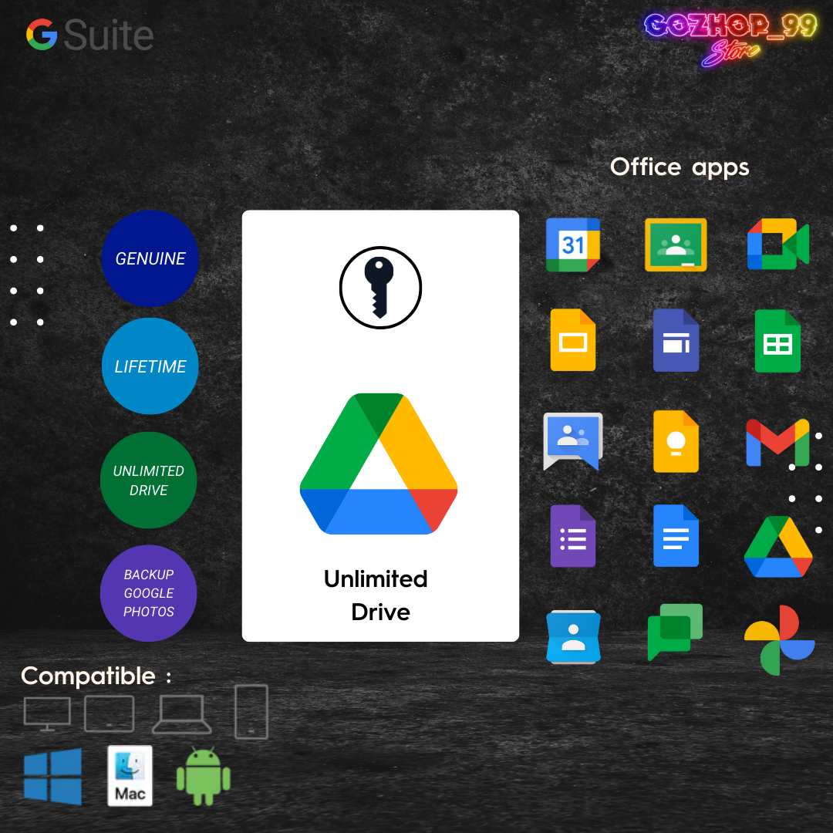Open the Google Photos pinwheel icon

779,640
